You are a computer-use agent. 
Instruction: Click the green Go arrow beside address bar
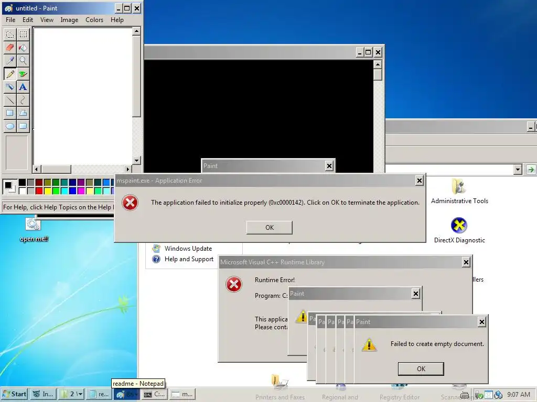(531, 169)
